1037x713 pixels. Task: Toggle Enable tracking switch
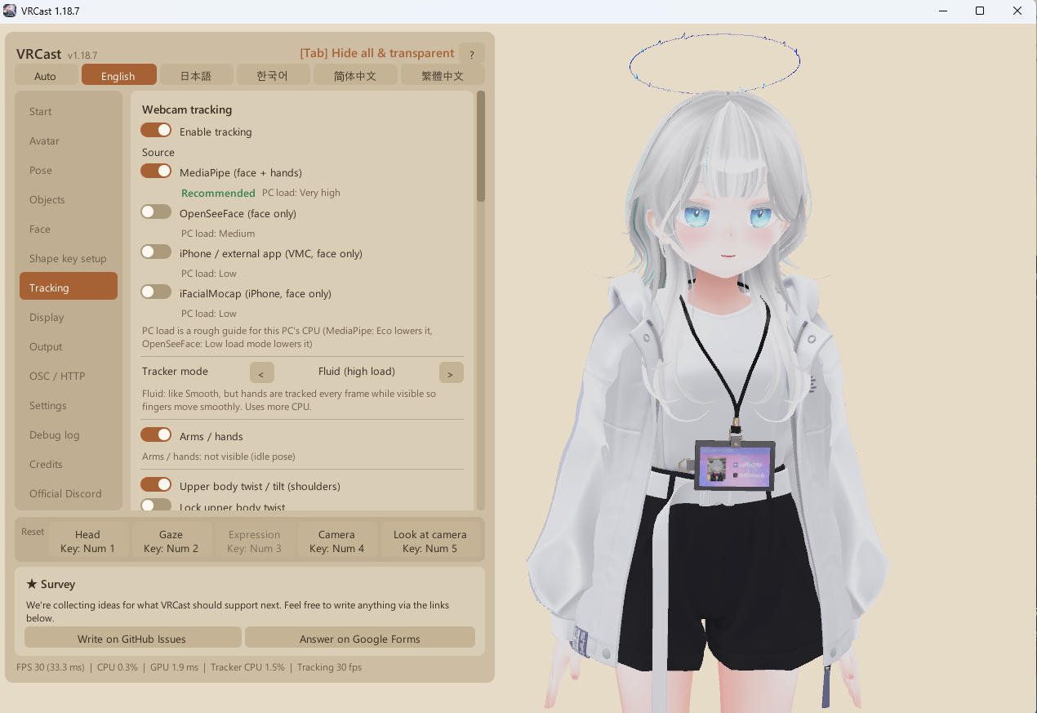point(156,131)
